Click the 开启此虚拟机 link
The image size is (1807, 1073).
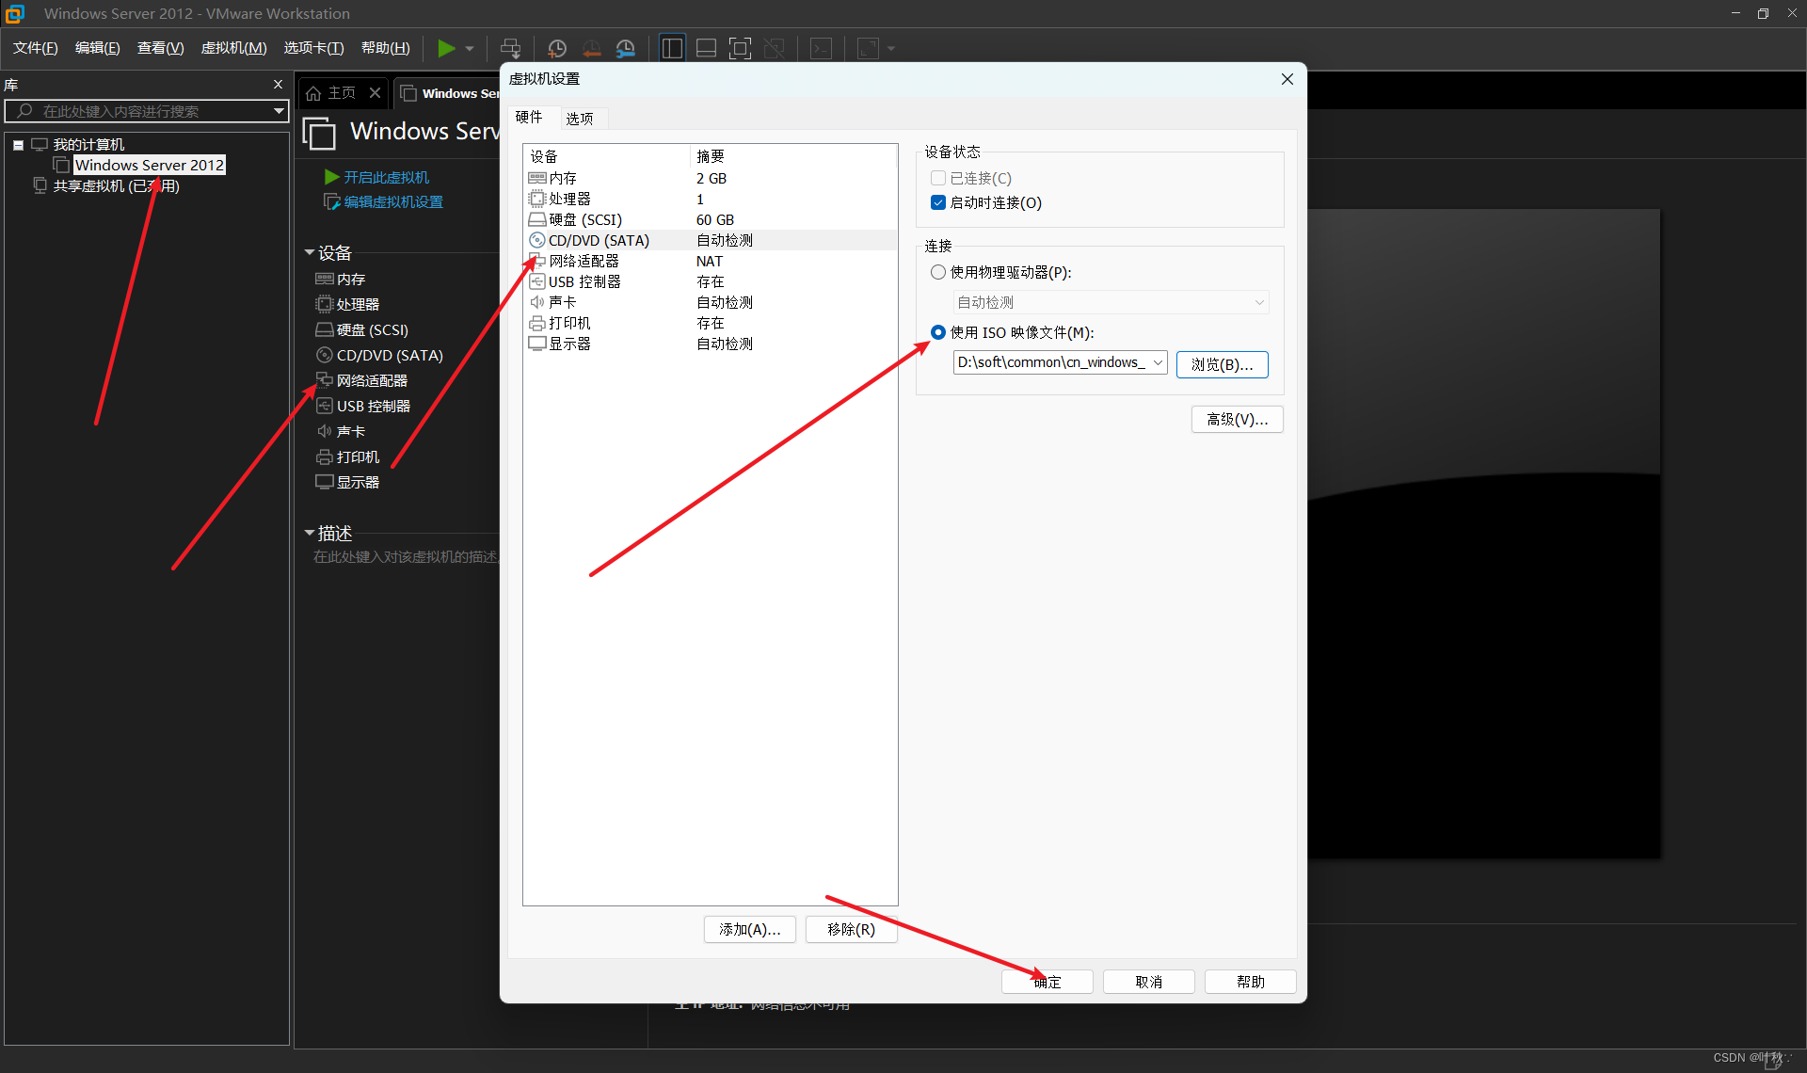pyautogui.click(x=385, y=177)
